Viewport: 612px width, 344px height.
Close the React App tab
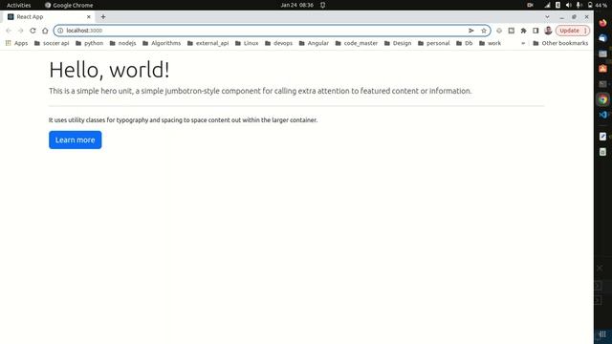point(89,17)
